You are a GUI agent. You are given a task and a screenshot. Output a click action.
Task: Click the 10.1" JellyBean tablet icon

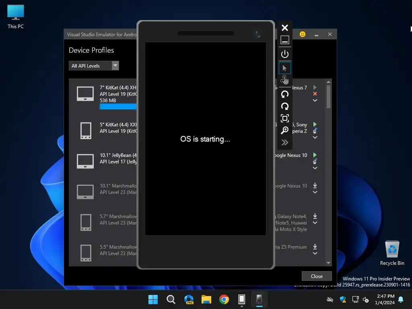(x=85, y=161)
